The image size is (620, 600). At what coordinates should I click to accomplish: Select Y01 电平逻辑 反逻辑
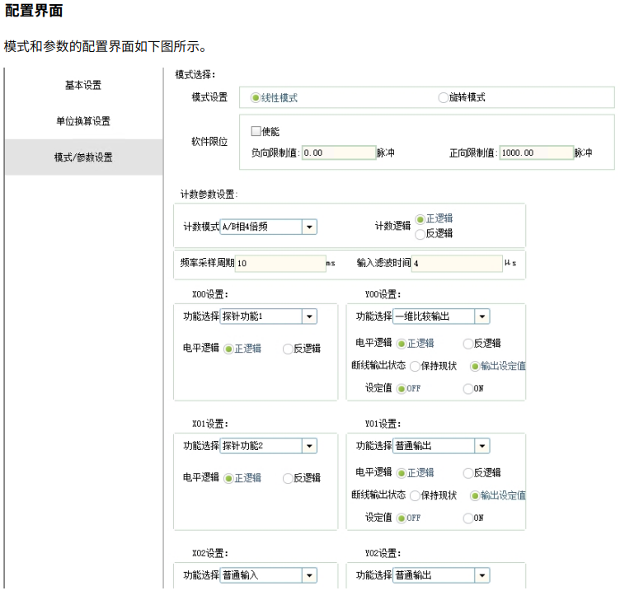[x=467, y=473]
